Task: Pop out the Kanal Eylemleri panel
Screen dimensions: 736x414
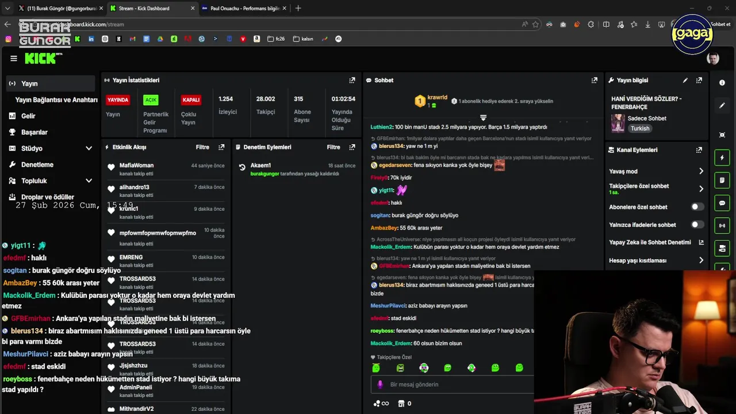Action: point(699,150)
